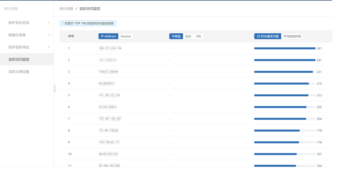The width and height of the screenshot is (339, 177).
Task: Click the request count value 215
Action: (319, 84)
